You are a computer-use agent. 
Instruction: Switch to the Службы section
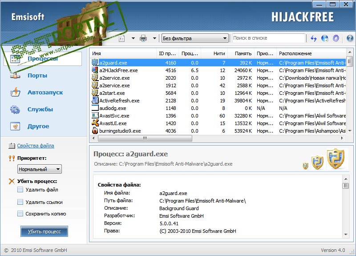[40, 109]
